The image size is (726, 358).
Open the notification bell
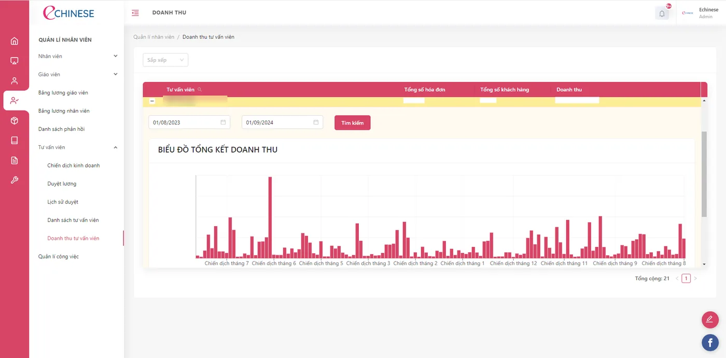[x=662, y=13]
